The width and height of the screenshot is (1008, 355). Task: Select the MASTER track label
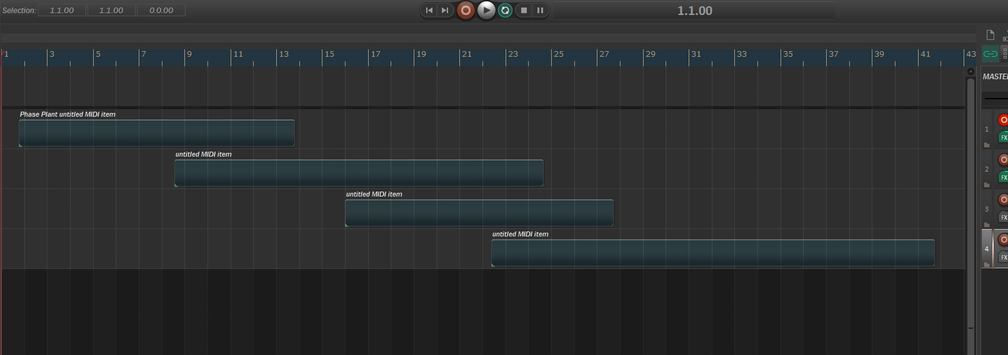pos(995,77)
